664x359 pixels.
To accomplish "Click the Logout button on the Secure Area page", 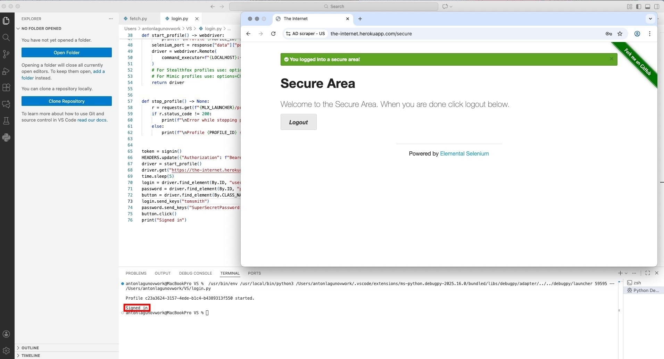I will tap(298, 122).
